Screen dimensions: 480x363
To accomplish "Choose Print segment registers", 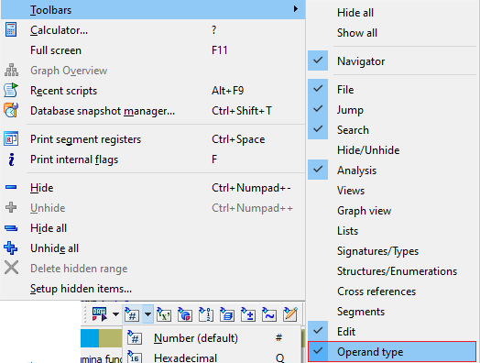I will coord(153,139).
